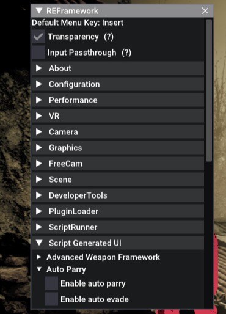226x314 pixels.
Task: Collapse the Script Generated UI section
Action: 118,243
